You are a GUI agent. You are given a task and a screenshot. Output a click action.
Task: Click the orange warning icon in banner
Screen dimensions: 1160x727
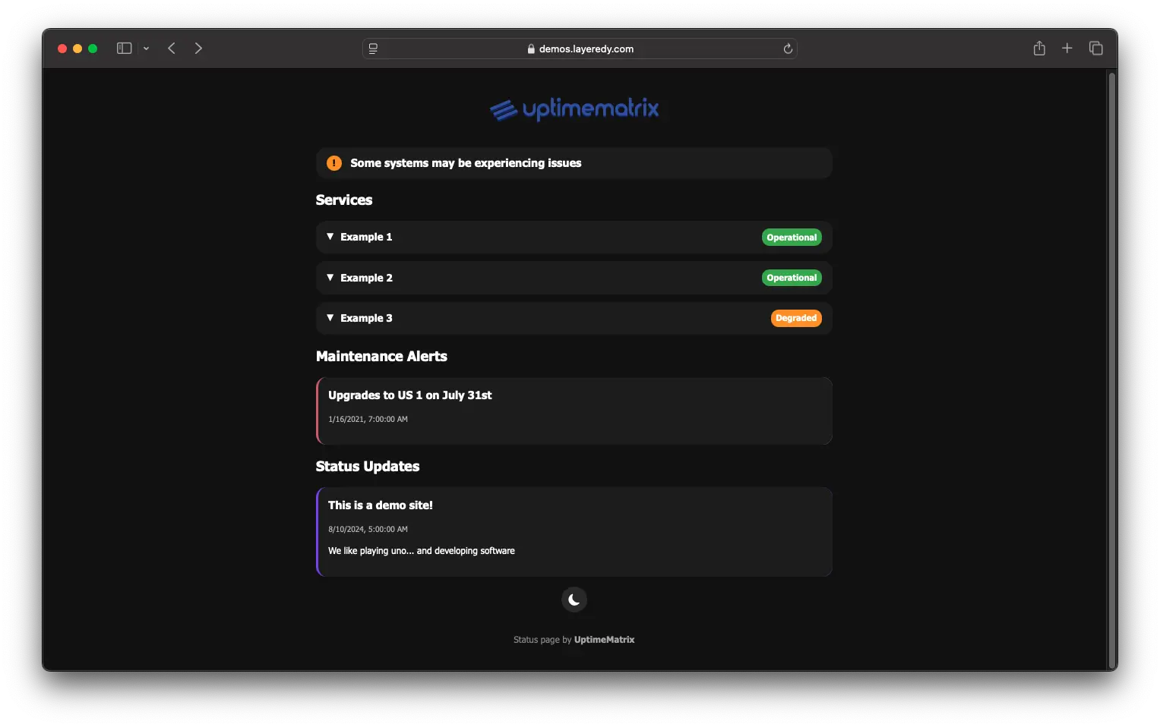coord(334,163)
